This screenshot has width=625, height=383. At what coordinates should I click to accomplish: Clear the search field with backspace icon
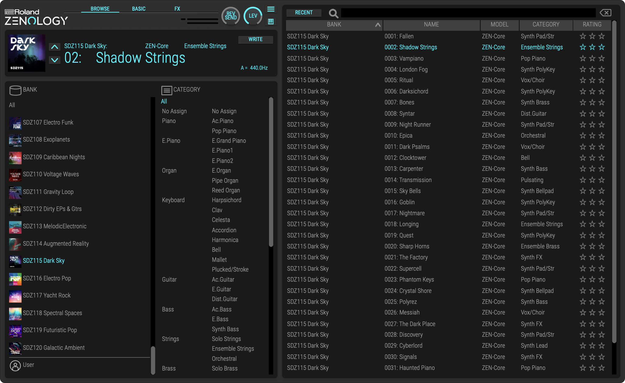point(605,13)
